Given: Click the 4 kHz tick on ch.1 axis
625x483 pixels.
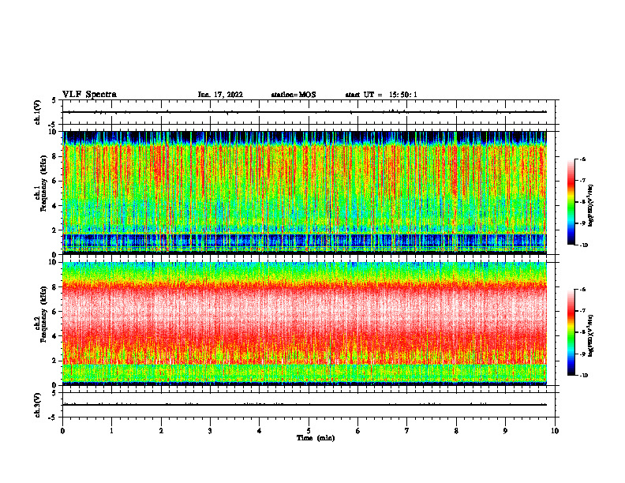Looking at the screenshot, I should 55,206.
